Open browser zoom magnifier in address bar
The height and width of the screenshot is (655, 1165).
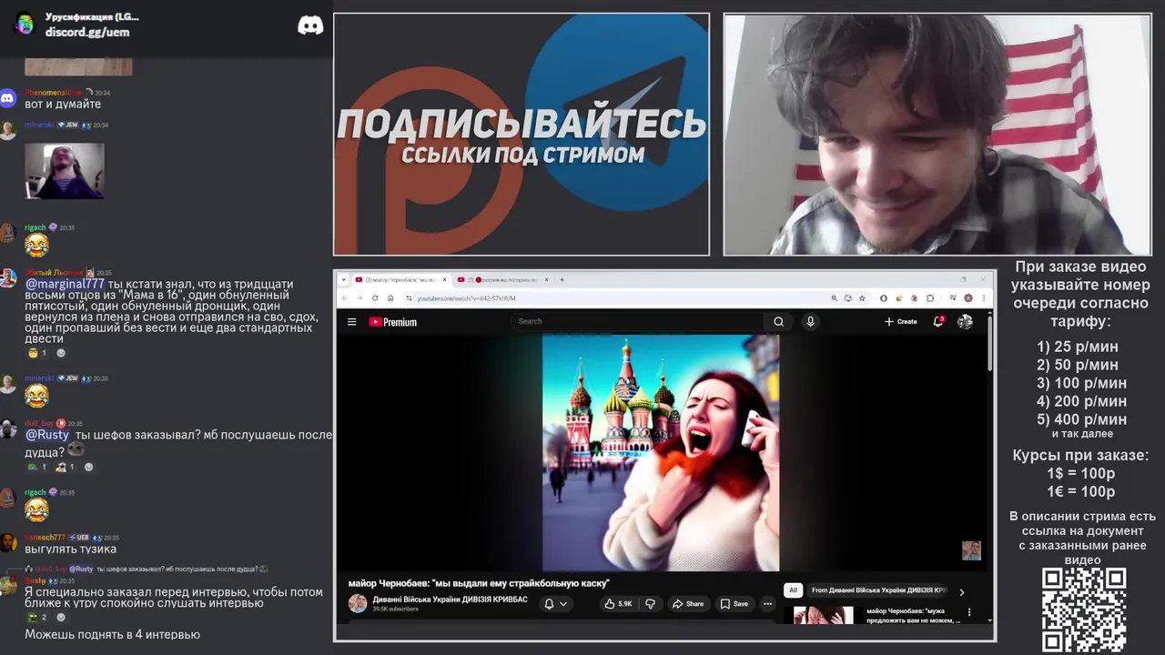click(834, 297)
